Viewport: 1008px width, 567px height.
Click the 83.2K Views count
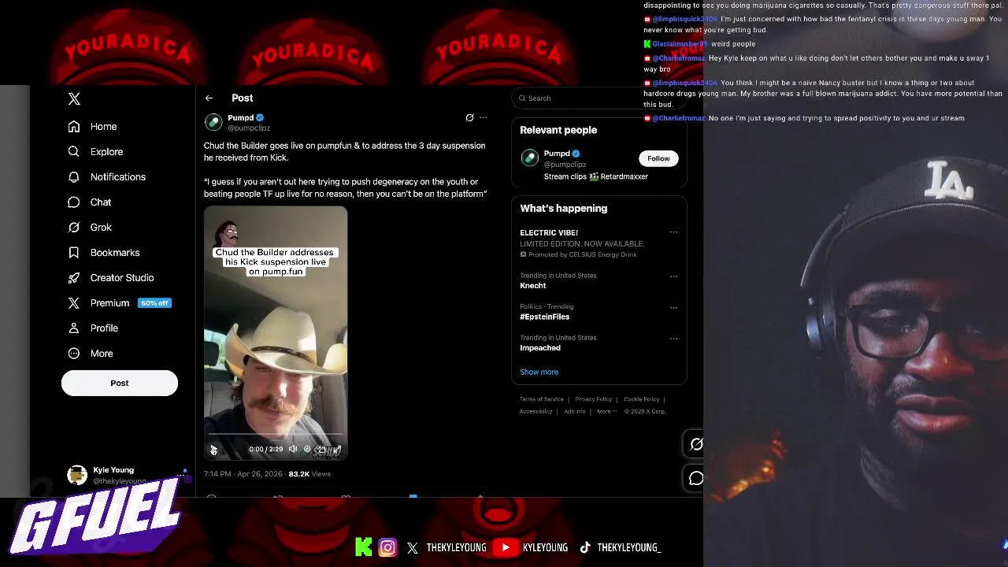(x=309, y=474)
